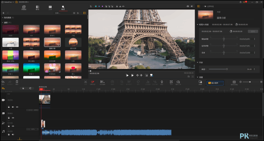The width and height of the screenshot is (264, 141).
Task: Select the crop tool in timeline toolbar
Action: coord(122,82)
